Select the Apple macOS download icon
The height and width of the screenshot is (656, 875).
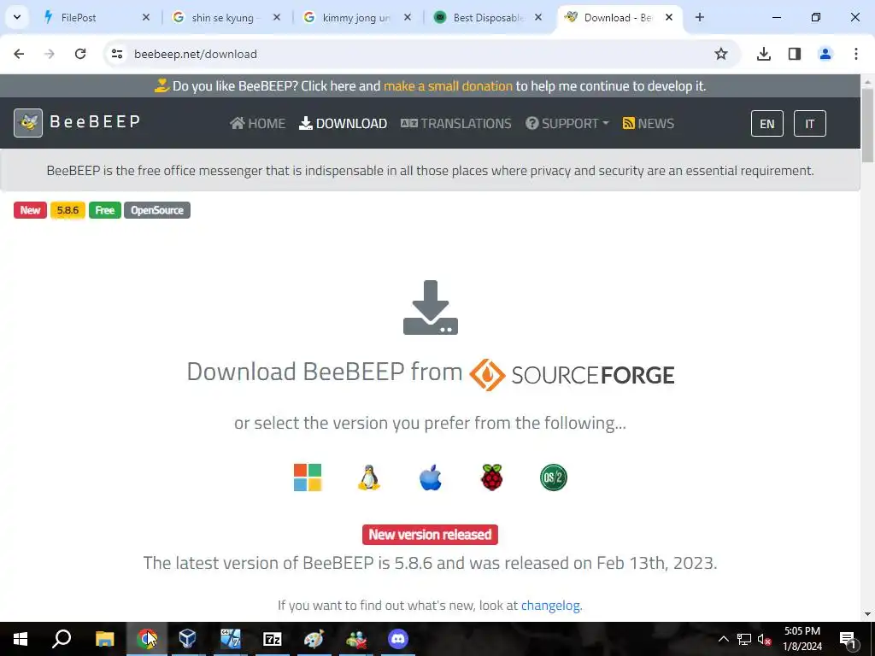[x=431, y=477]
